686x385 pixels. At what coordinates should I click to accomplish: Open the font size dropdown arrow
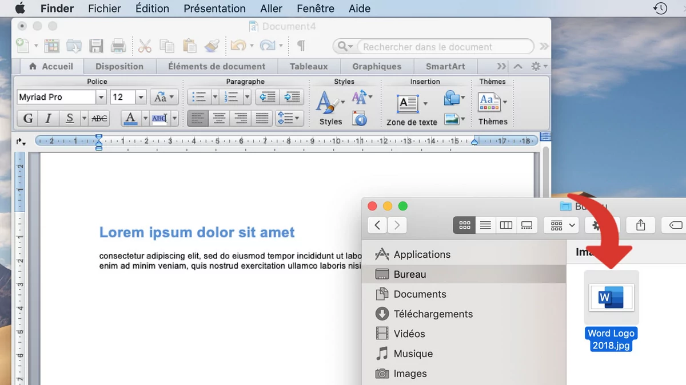pyautogui.click(x=141, y=97)
